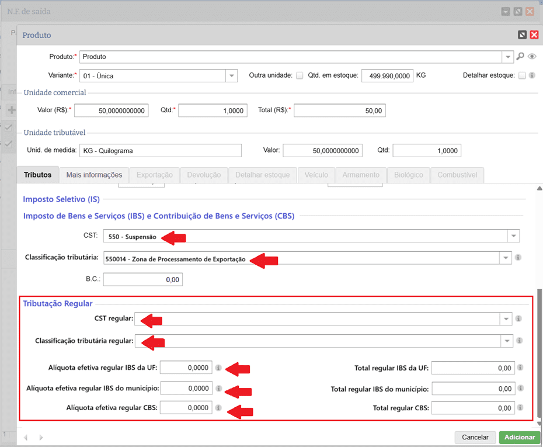Click info icon beside Classificação tributária regular
The width and height of the screenshot is (543, 447).
[x=518, y=341]
